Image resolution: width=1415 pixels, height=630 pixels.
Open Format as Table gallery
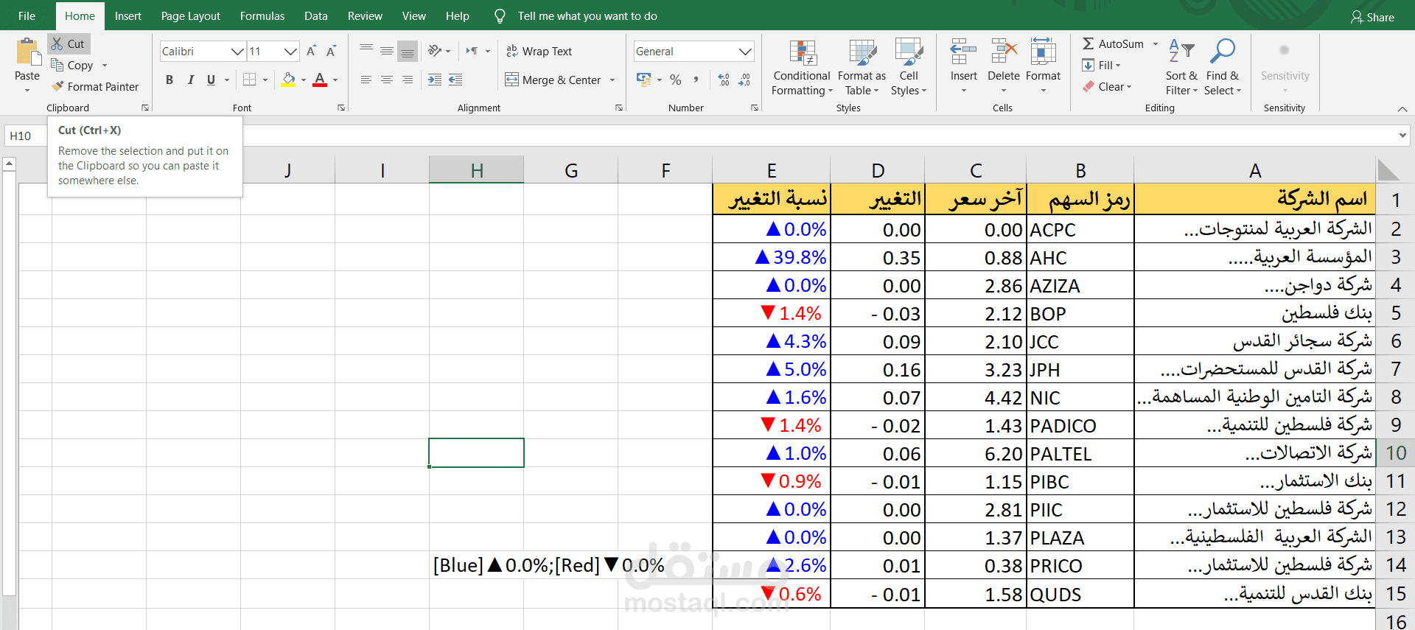(862, 68)
